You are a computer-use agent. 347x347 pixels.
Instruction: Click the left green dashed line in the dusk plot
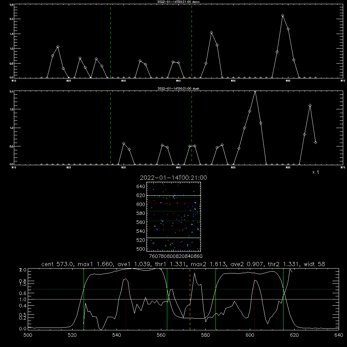coord(110,128)
